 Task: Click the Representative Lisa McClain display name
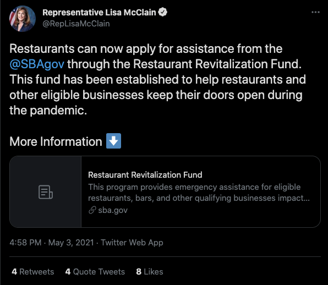pyautogui.click(x=99, y=12)
